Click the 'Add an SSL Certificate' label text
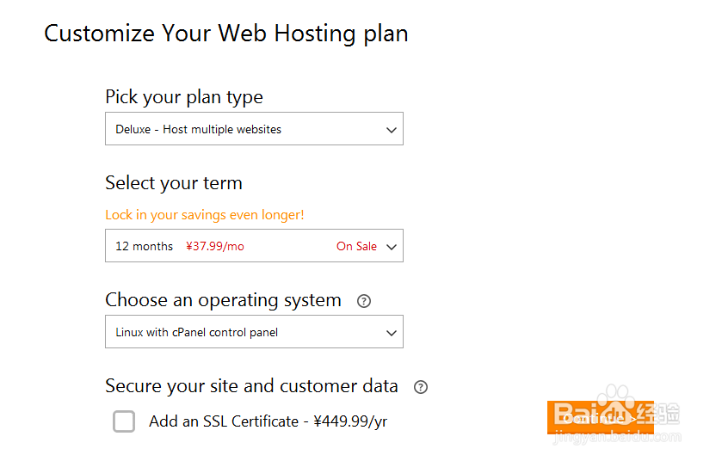Image resolution: width=722 pixels, height=461 pixels. tap(268, 421)
